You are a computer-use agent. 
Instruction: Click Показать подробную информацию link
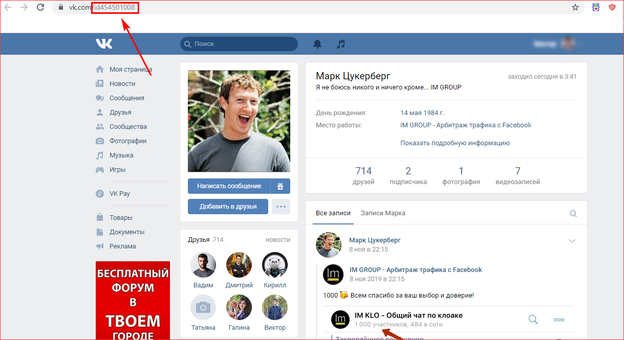point(455,143)
